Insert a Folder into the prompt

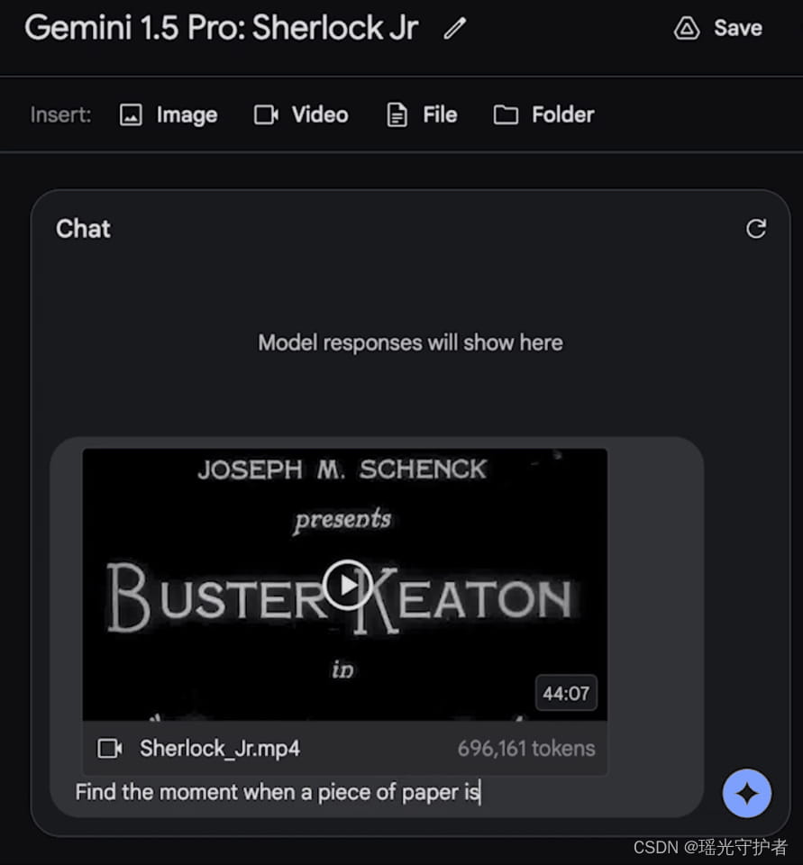pos(543,114)
